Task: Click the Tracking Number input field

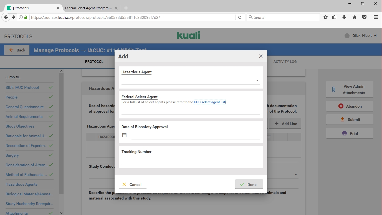Action: [x=191, y=160]
